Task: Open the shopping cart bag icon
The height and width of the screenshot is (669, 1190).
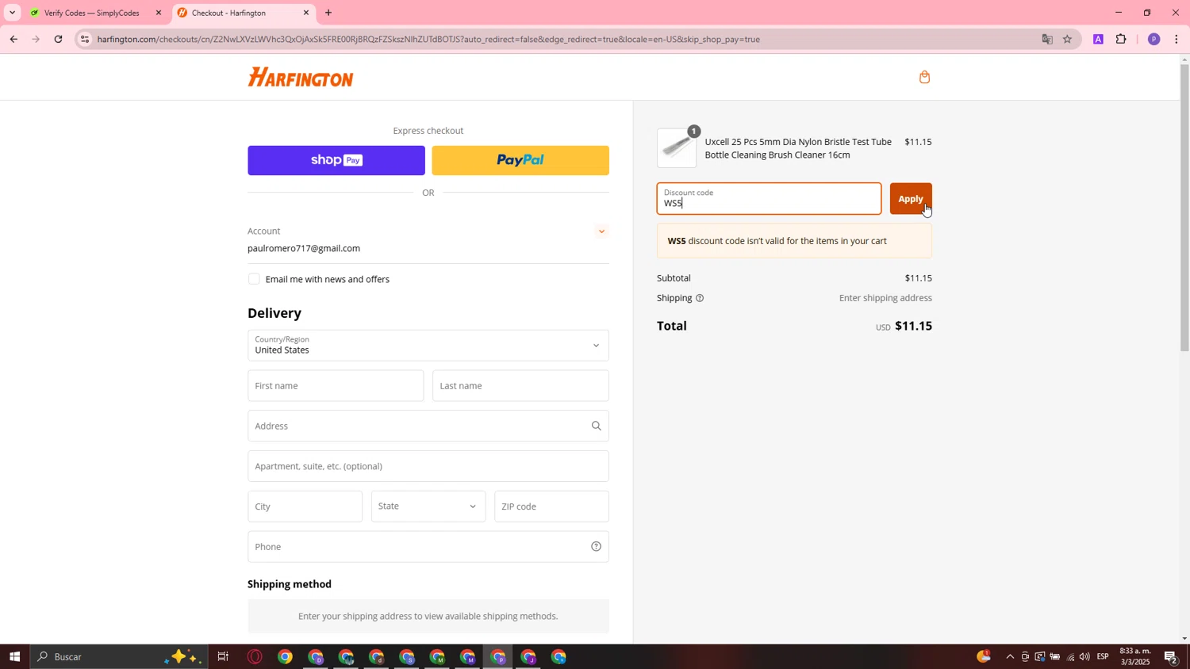Action: pos(924,77)
